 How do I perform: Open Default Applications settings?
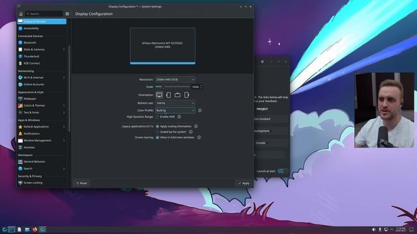[42, 127]
